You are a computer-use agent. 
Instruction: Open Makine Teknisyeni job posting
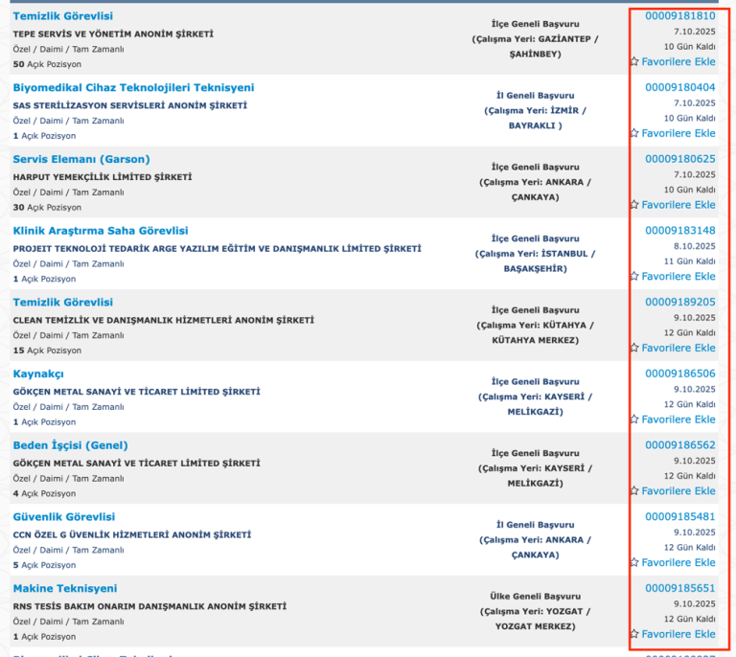[x=65, y=588]
